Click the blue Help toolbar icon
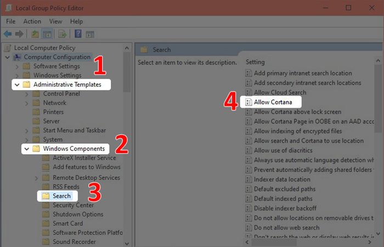 pyautogui.click(x=78, y=33)
